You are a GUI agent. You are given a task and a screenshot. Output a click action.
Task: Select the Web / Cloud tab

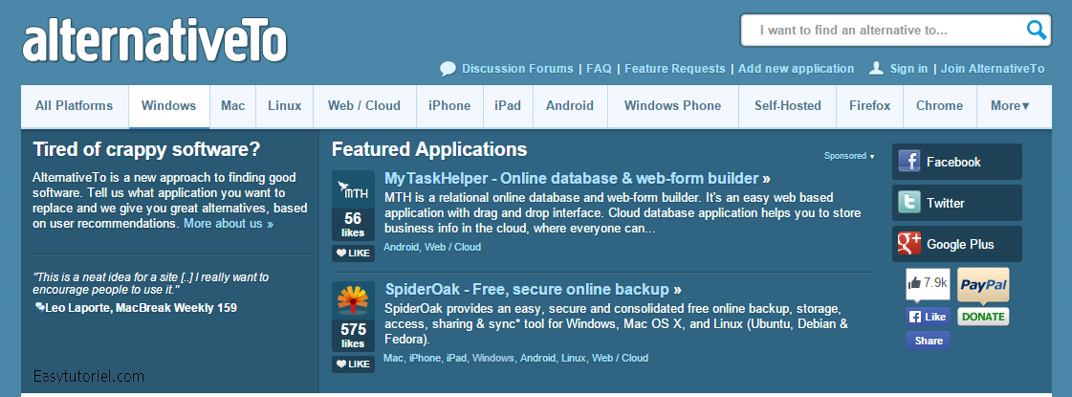(364, 106)
